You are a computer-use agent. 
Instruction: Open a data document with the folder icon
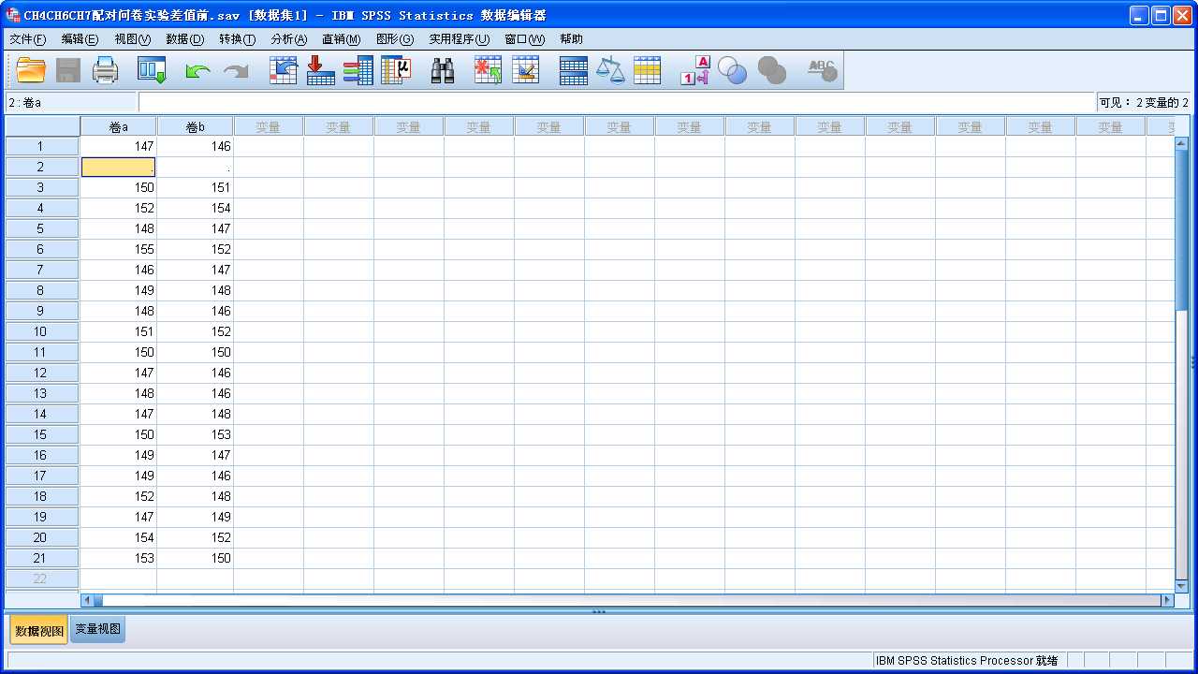point(31,70)
